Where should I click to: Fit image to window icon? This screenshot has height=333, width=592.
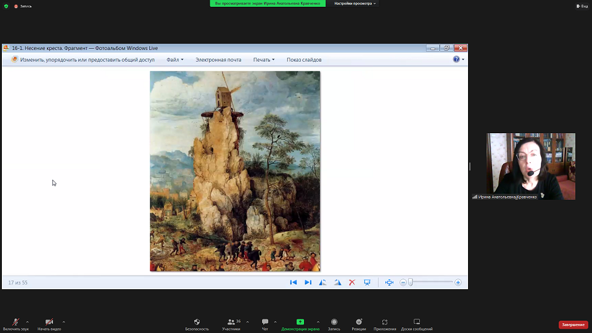(x=389, y=282)
